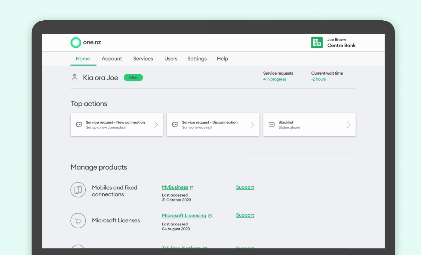This screenshot has height=255, width=421.
Task: Click the Blacklist chat bubble icon
Action: pyautogui.click(x=272, y=125)
